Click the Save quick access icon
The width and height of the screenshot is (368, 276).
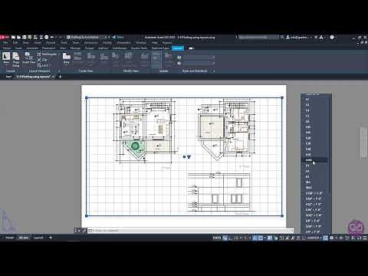[x=25, y=38]
